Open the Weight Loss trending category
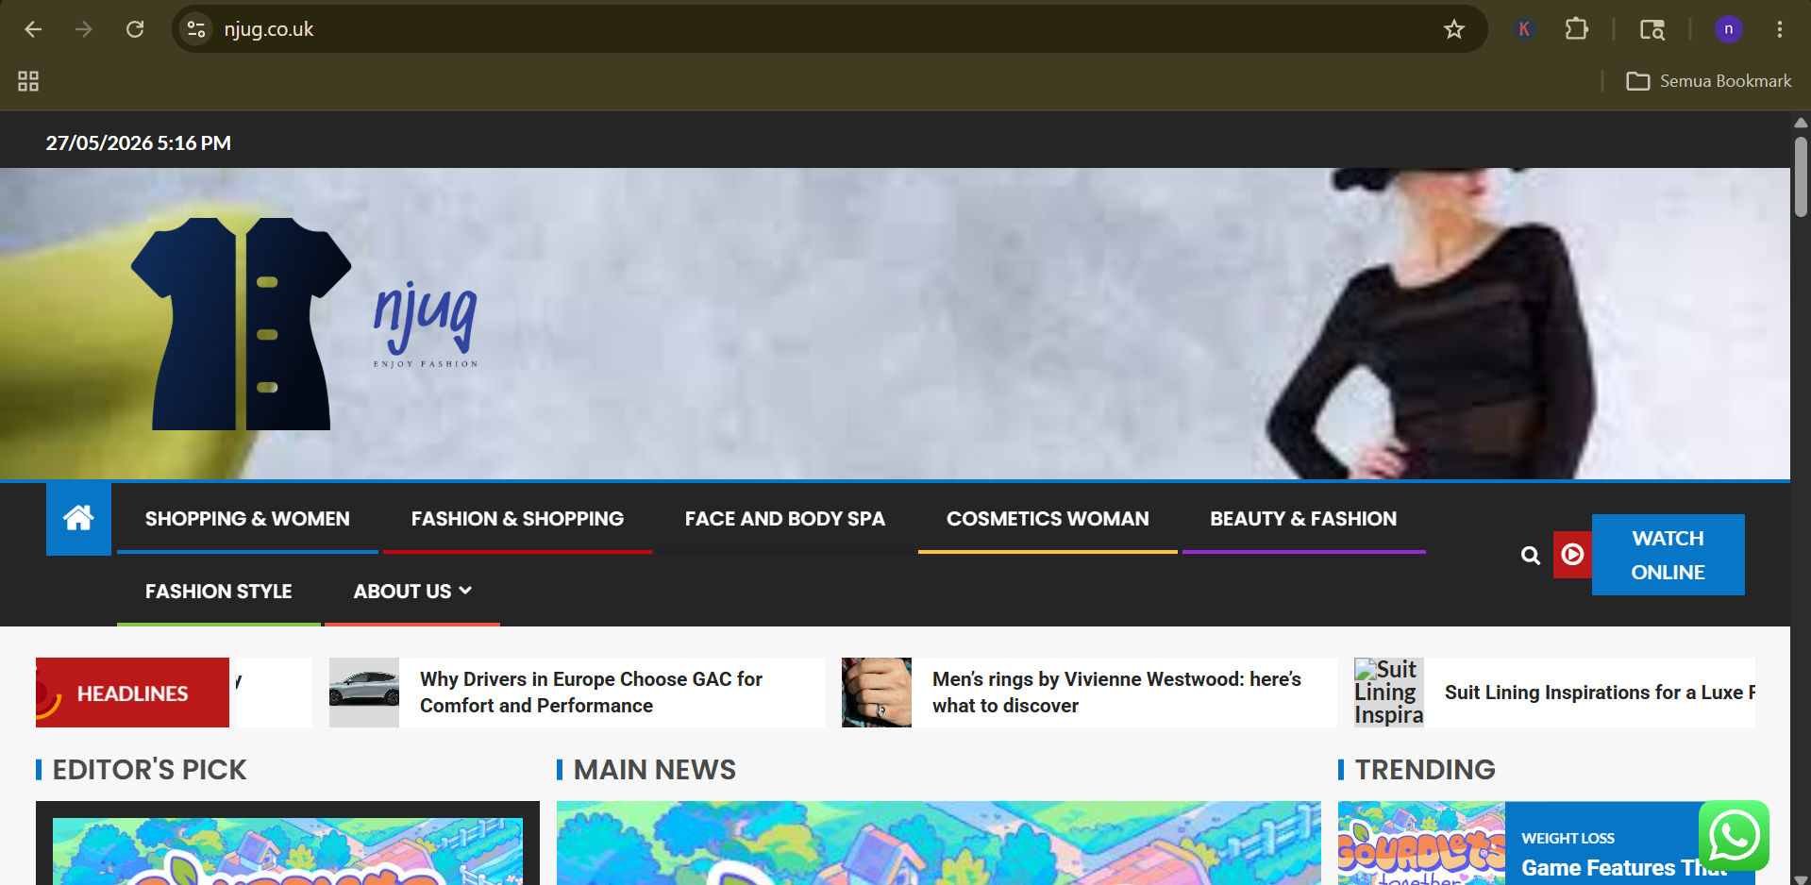Viewport: 1811px width, 885px height. 1568,838
